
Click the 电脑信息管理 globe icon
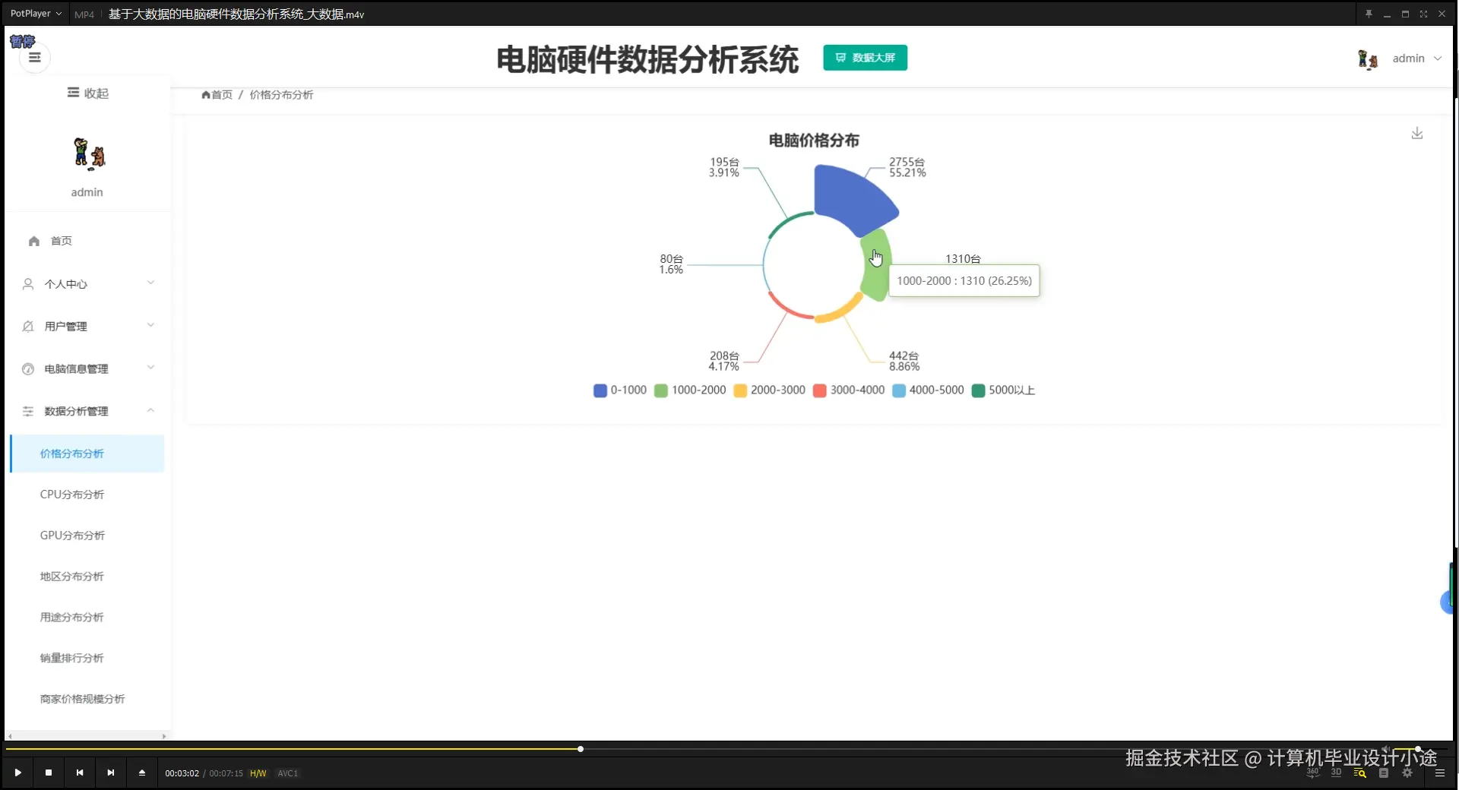(27, 368)
